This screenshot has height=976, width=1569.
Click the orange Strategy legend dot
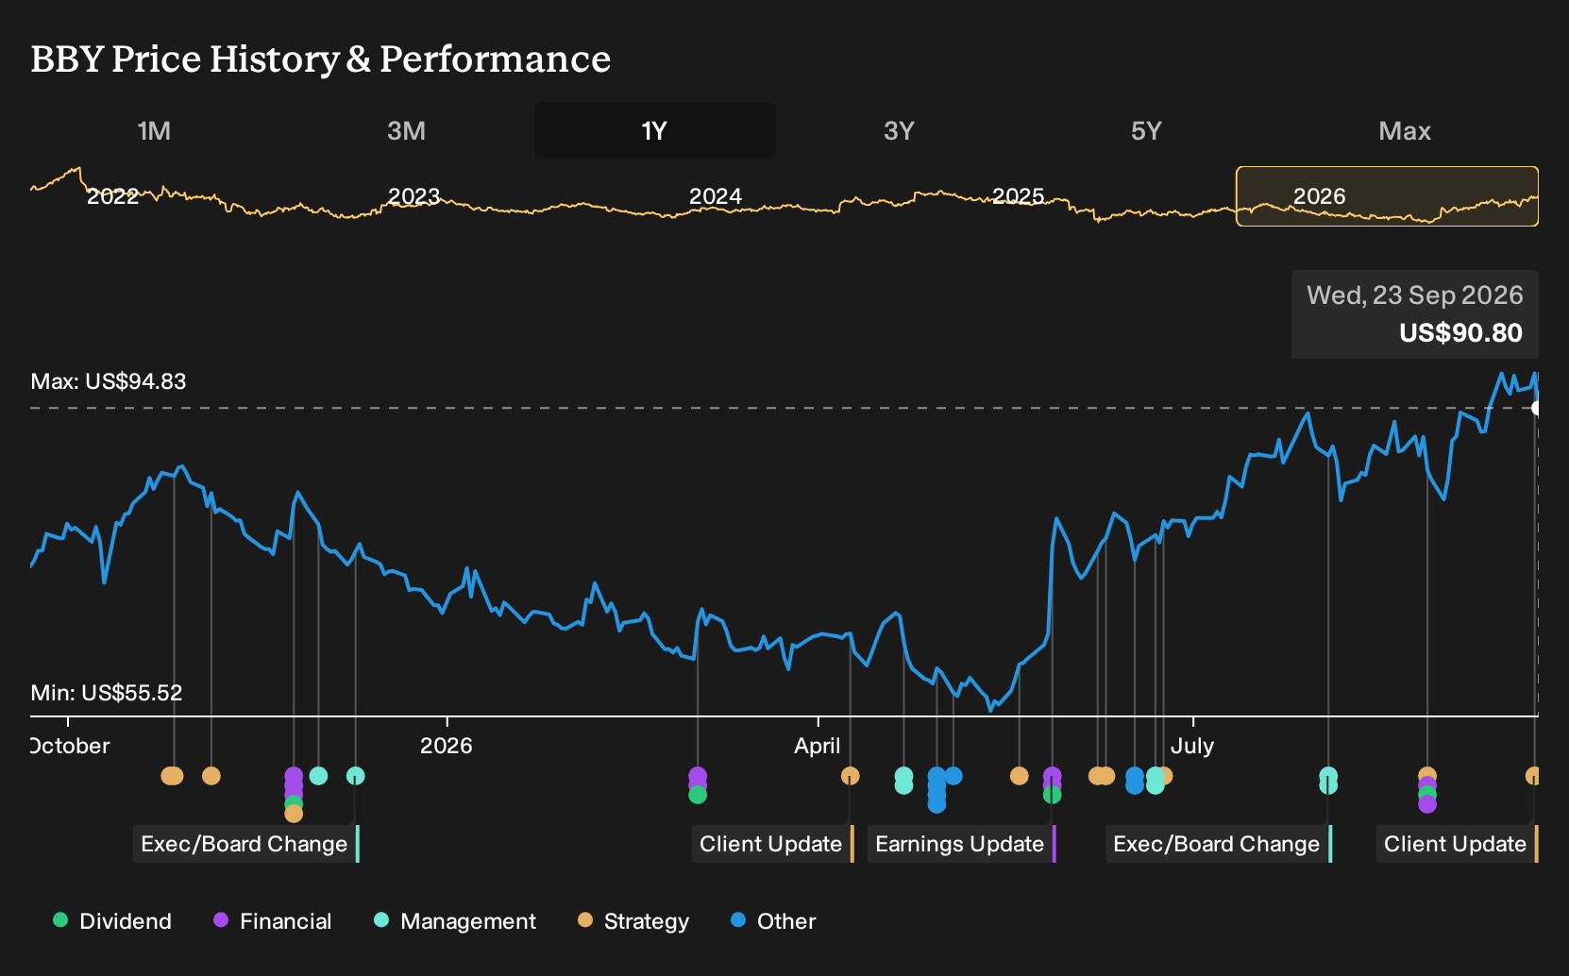tap(585, 919)
